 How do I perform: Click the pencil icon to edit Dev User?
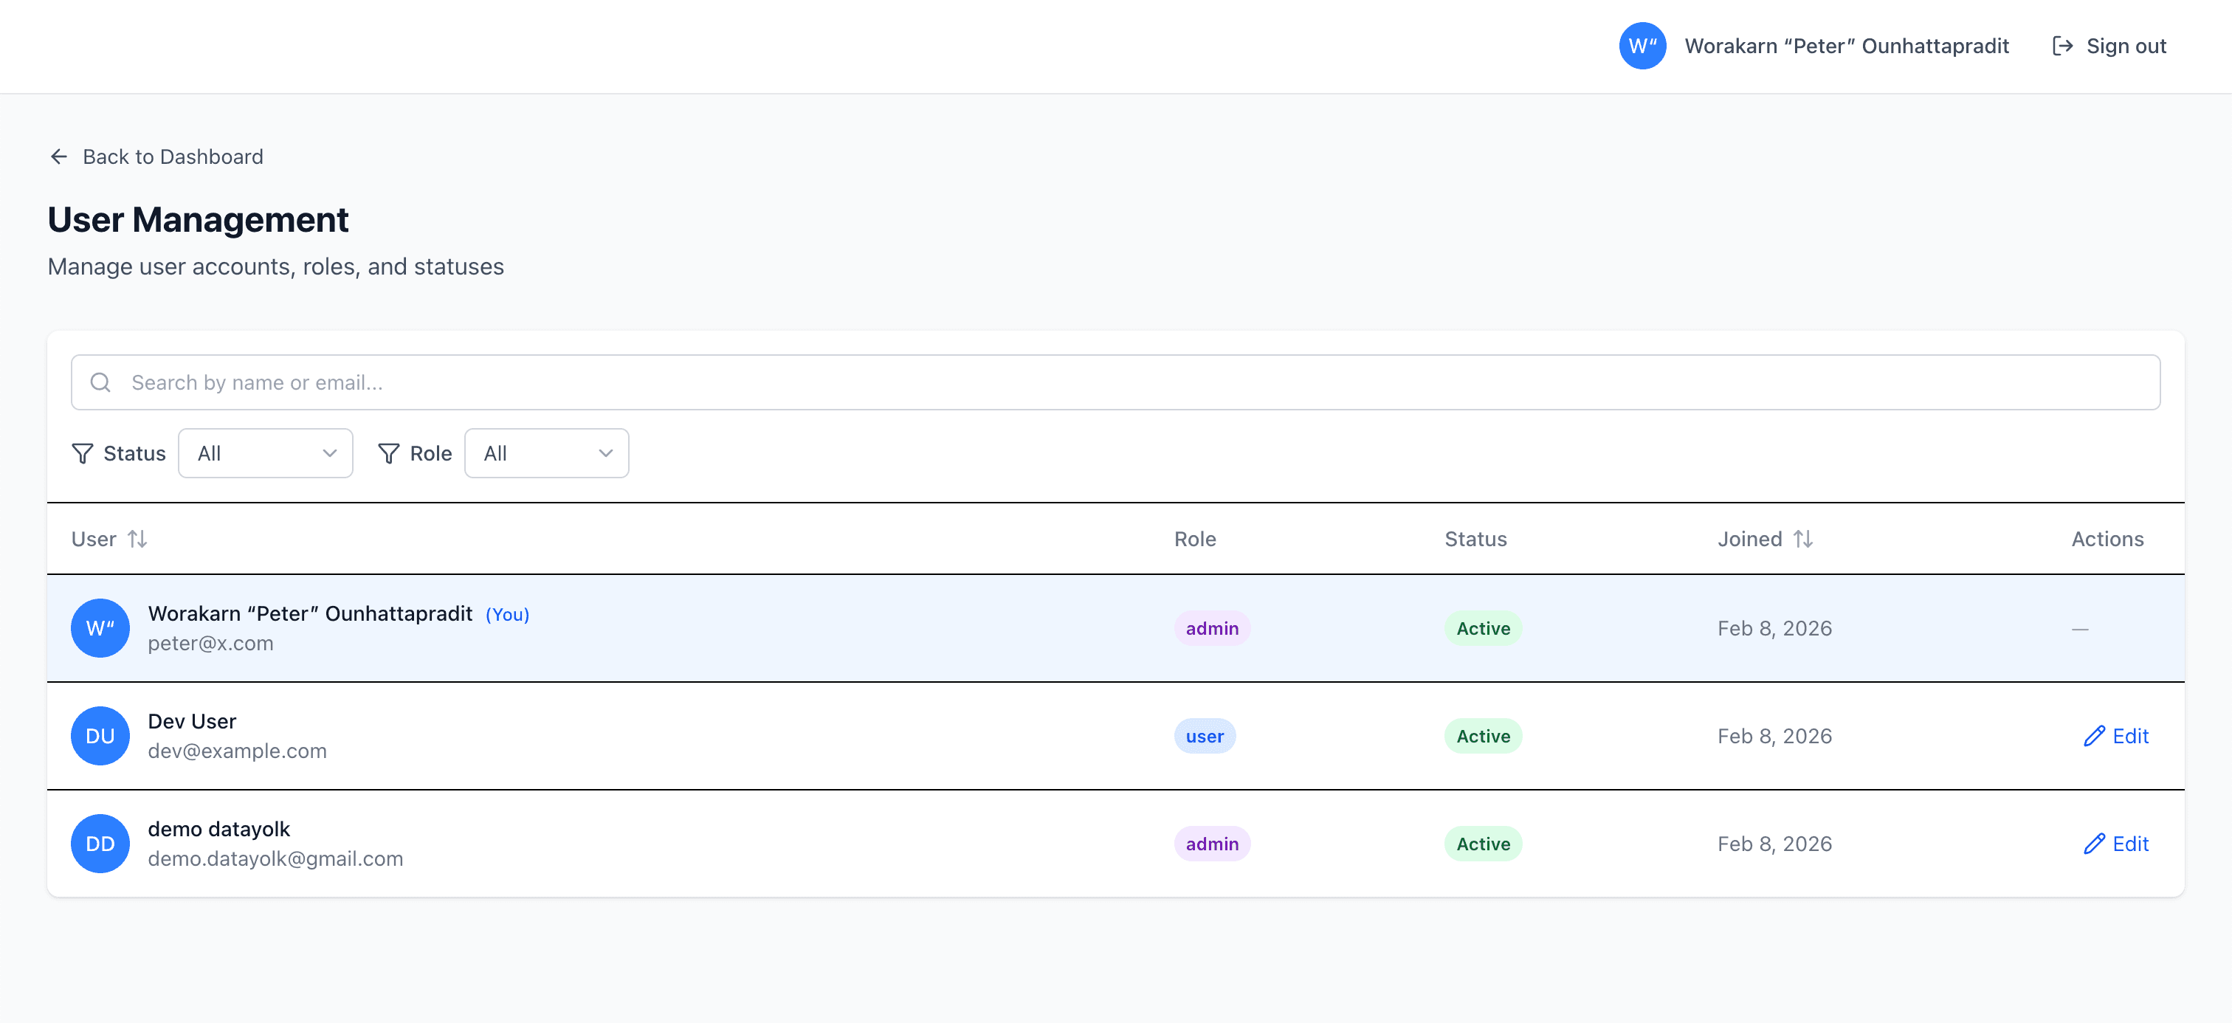(x=2094, y=735)
